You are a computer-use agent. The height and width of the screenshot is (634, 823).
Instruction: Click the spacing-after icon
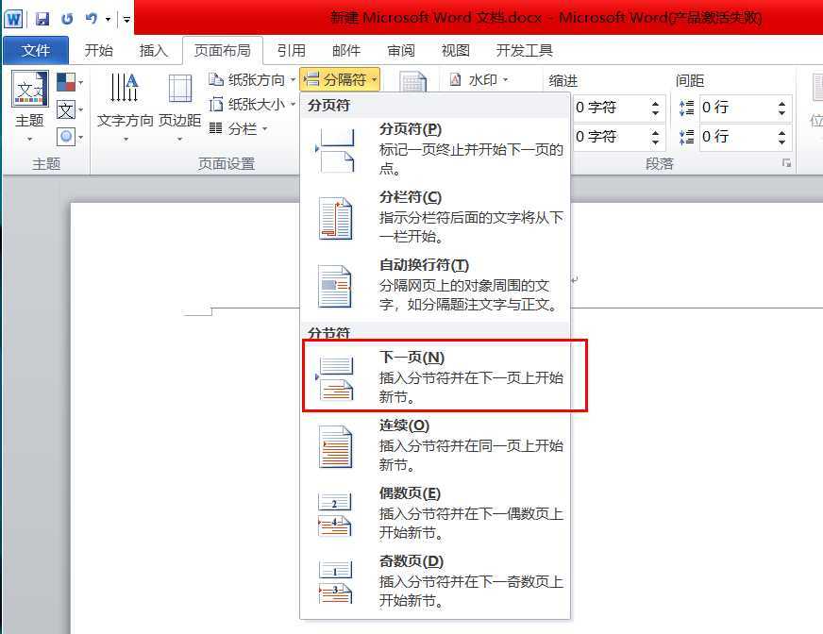point(686,137)
